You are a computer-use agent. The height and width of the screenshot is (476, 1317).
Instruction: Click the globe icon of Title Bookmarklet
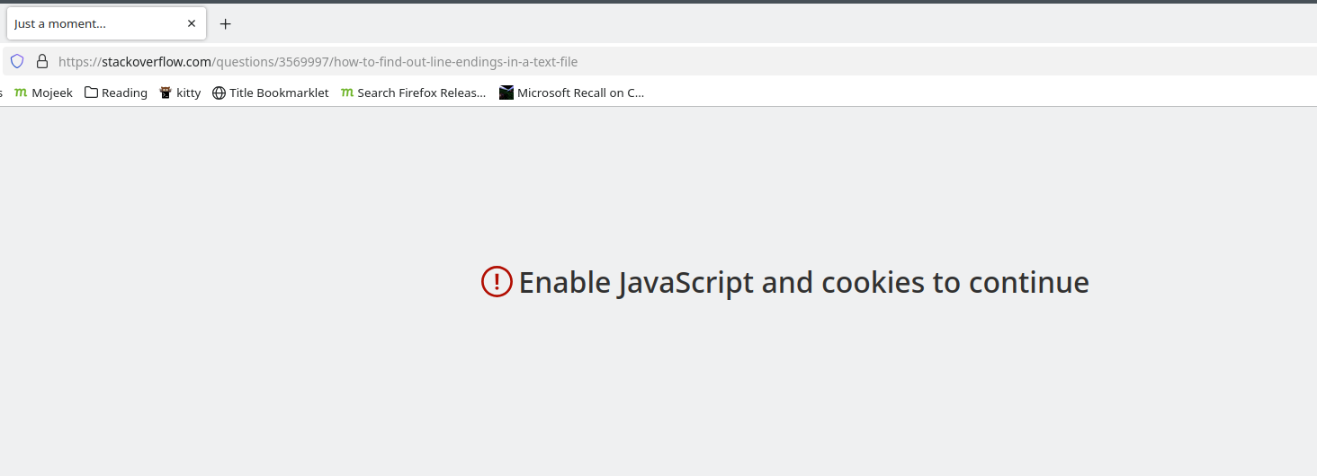pyautogui.click(x=219, y=93)
